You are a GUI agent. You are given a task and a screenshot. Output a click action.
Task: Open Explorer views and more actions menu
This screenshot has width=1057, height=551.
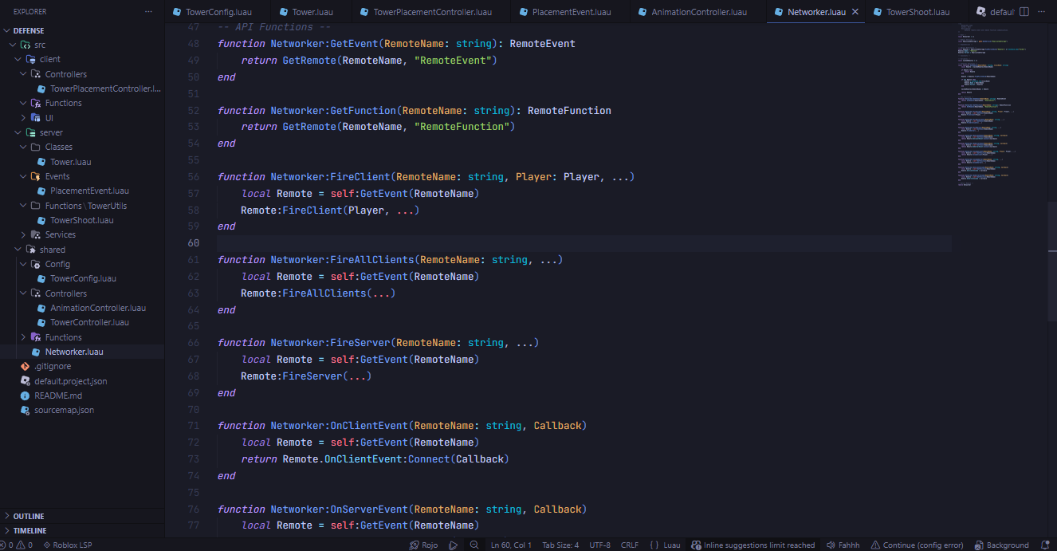148,12
